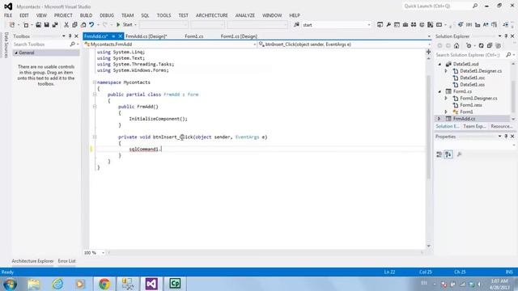The image size is (518, 291).
Task: Click the Find in Files icon beside the start box
Action: point(296,25)
